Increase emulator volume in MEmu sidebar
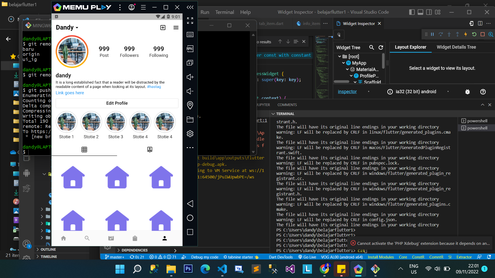Viewport: 495px width, 278px height. 190,77
